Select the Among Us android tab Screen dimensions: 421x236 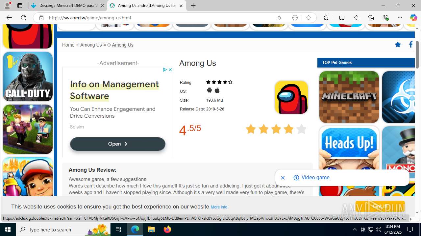(146, 6)
